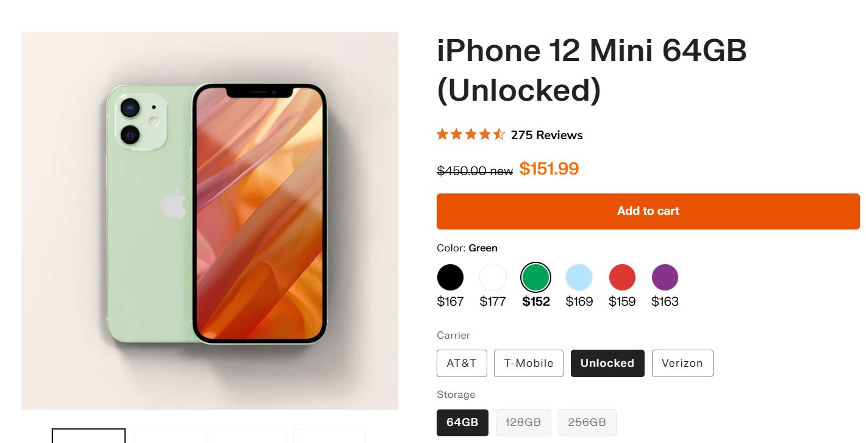Open the third product thumbnail
Image resolution: width=866 pixels, height=443 pixels.
(249, 436)
